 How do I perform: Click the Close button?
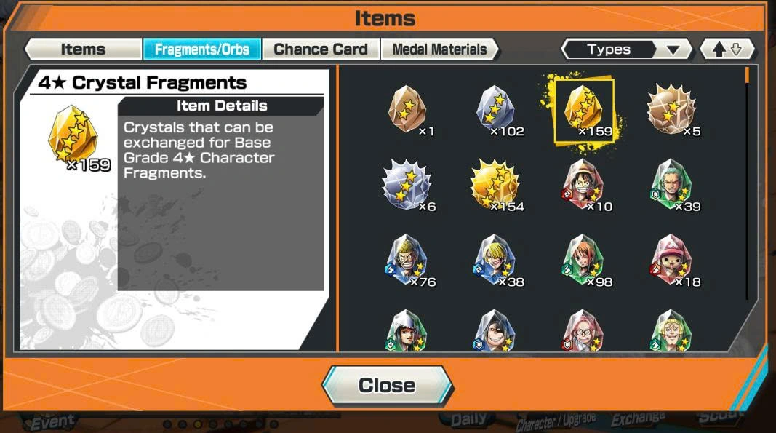(x=387, y=386)
